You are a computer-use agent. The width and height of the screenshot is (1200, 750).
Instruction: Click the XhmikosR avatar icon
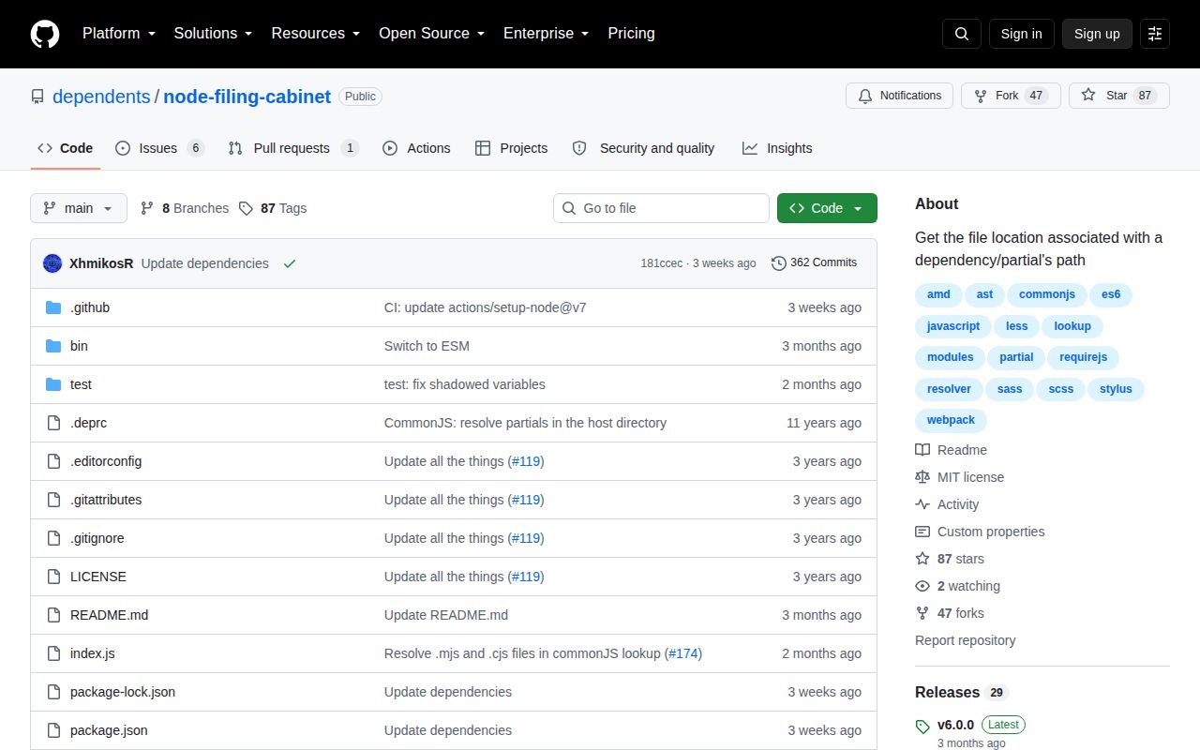coord(52,263)
